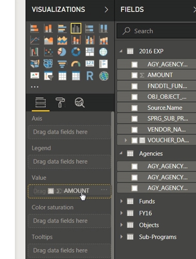The width and height of the screenshot is (196, 259).
Task: Insert a Line and clustered column chart
Action: click(90, 40)
